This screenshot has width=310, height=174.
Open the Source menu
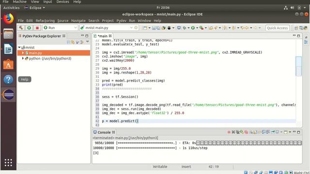[63, 21]
